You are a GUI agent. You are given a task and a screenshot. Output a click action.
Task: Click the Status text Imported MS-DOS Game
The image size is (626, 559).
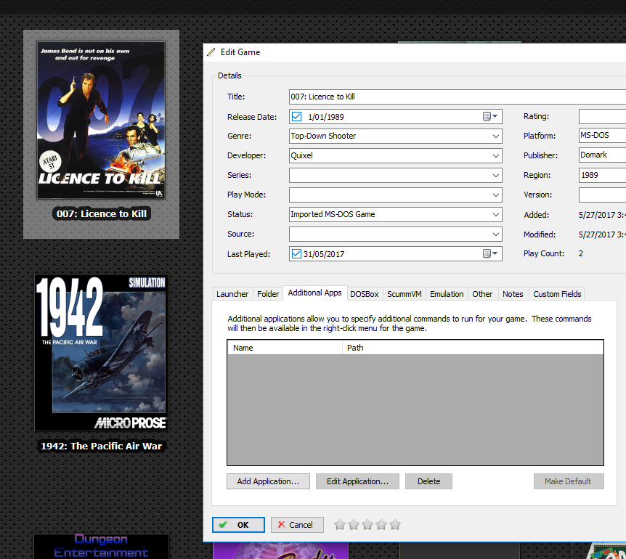tap(333, 214)
